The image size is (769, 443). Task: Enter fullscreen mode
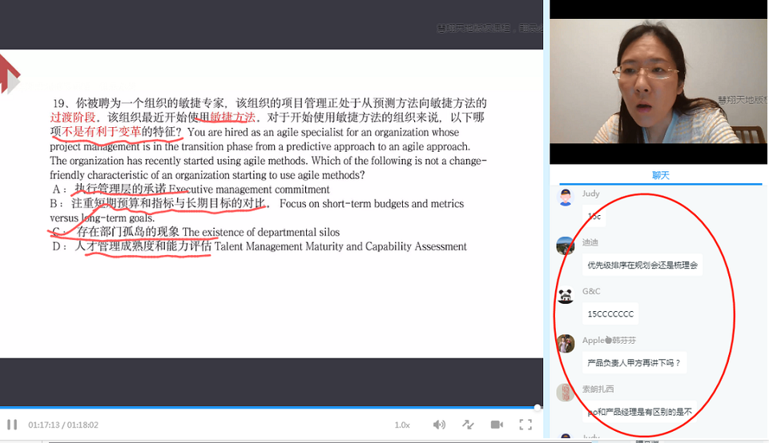tap(525, 425)
